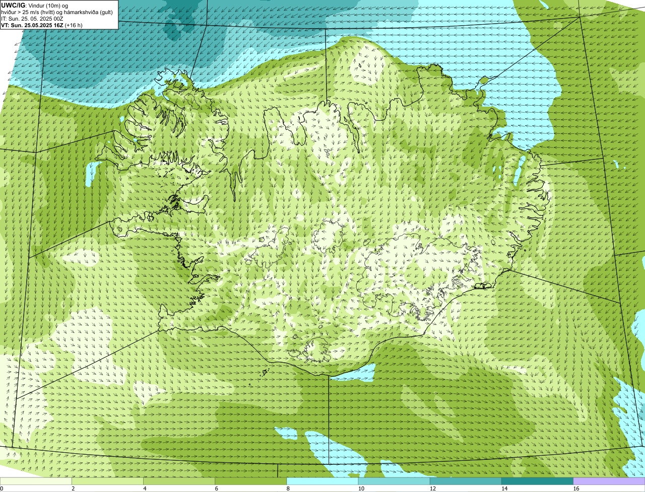Click the title text 'UWC/IG: Vindur (10m) og'
645x492 pixels.
click(34, 5)
